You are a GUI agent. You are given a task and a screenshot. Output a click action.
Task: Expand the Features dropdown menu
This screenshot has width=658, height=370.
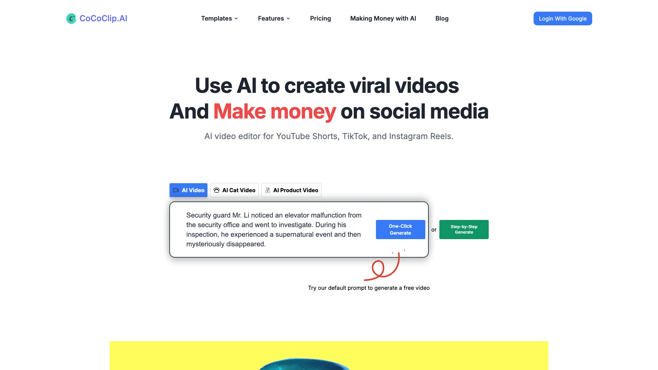[x=273, y=18]
